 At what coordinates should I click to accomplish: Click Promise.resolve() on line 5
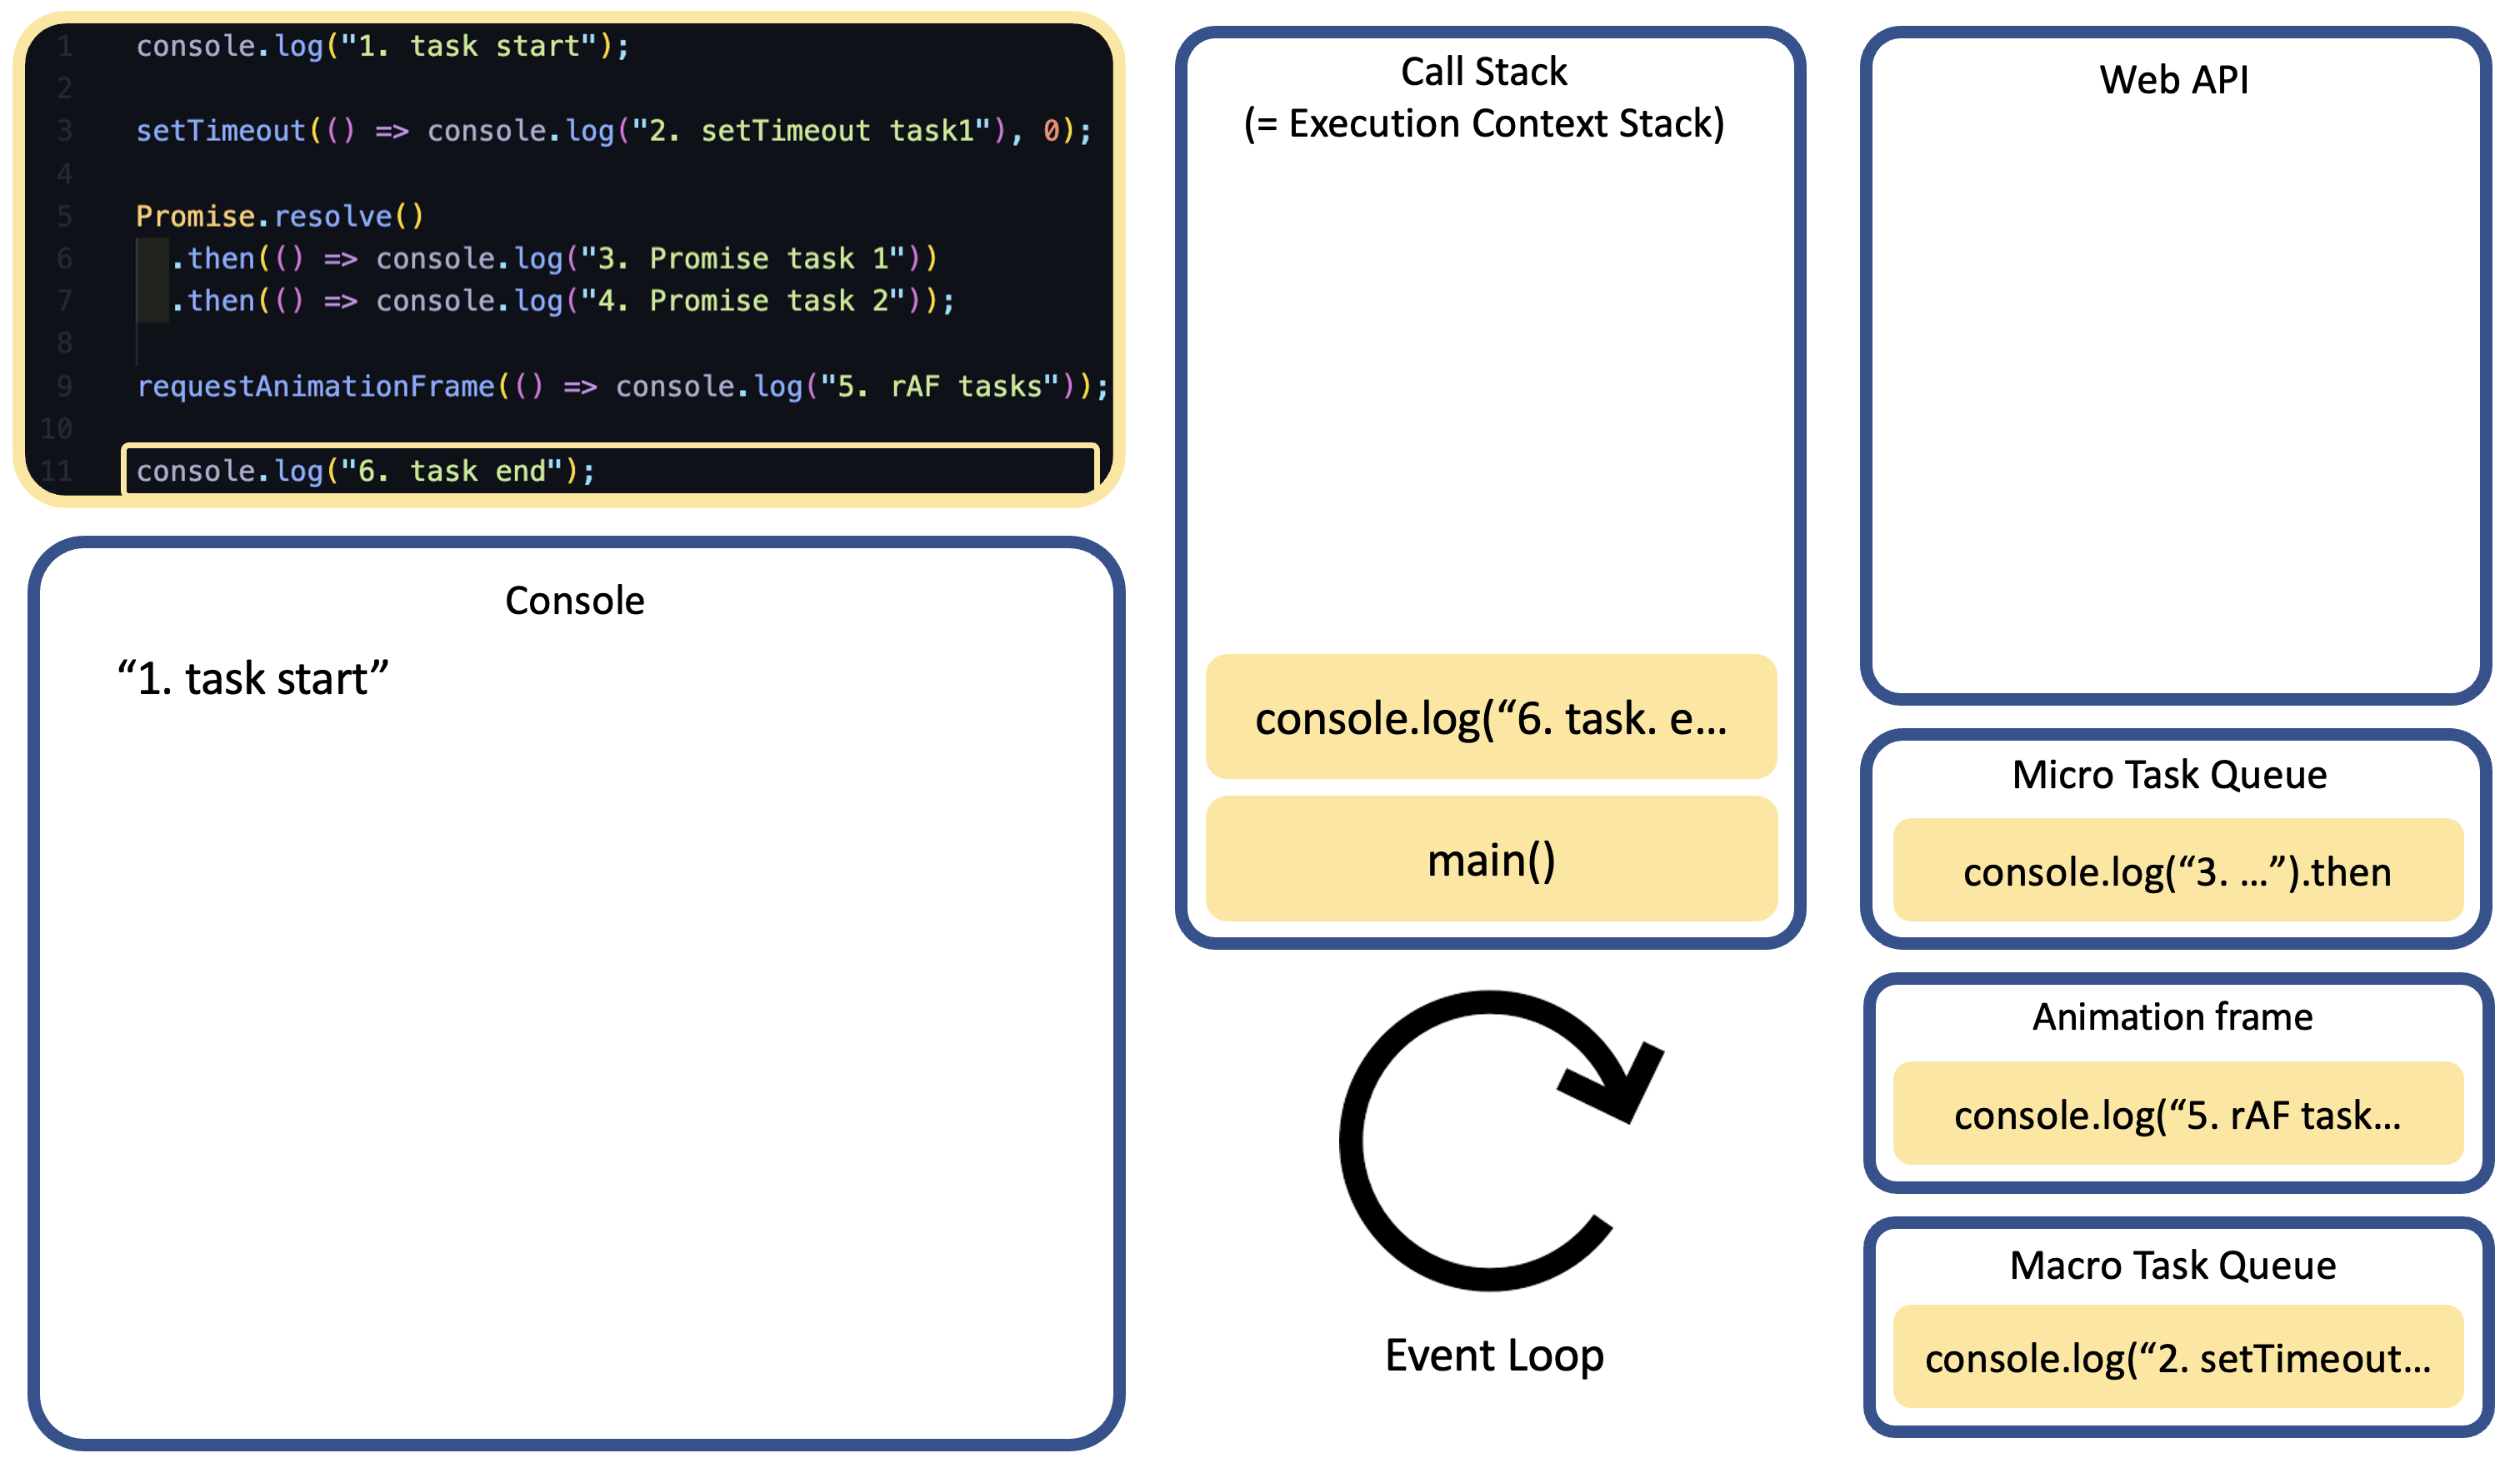pos(280,216)
